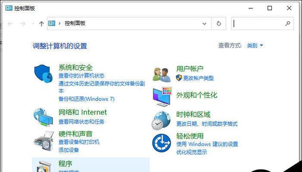
Task: Close the Control Panel window
Action: pyautogui.click(x=289, y=8)
